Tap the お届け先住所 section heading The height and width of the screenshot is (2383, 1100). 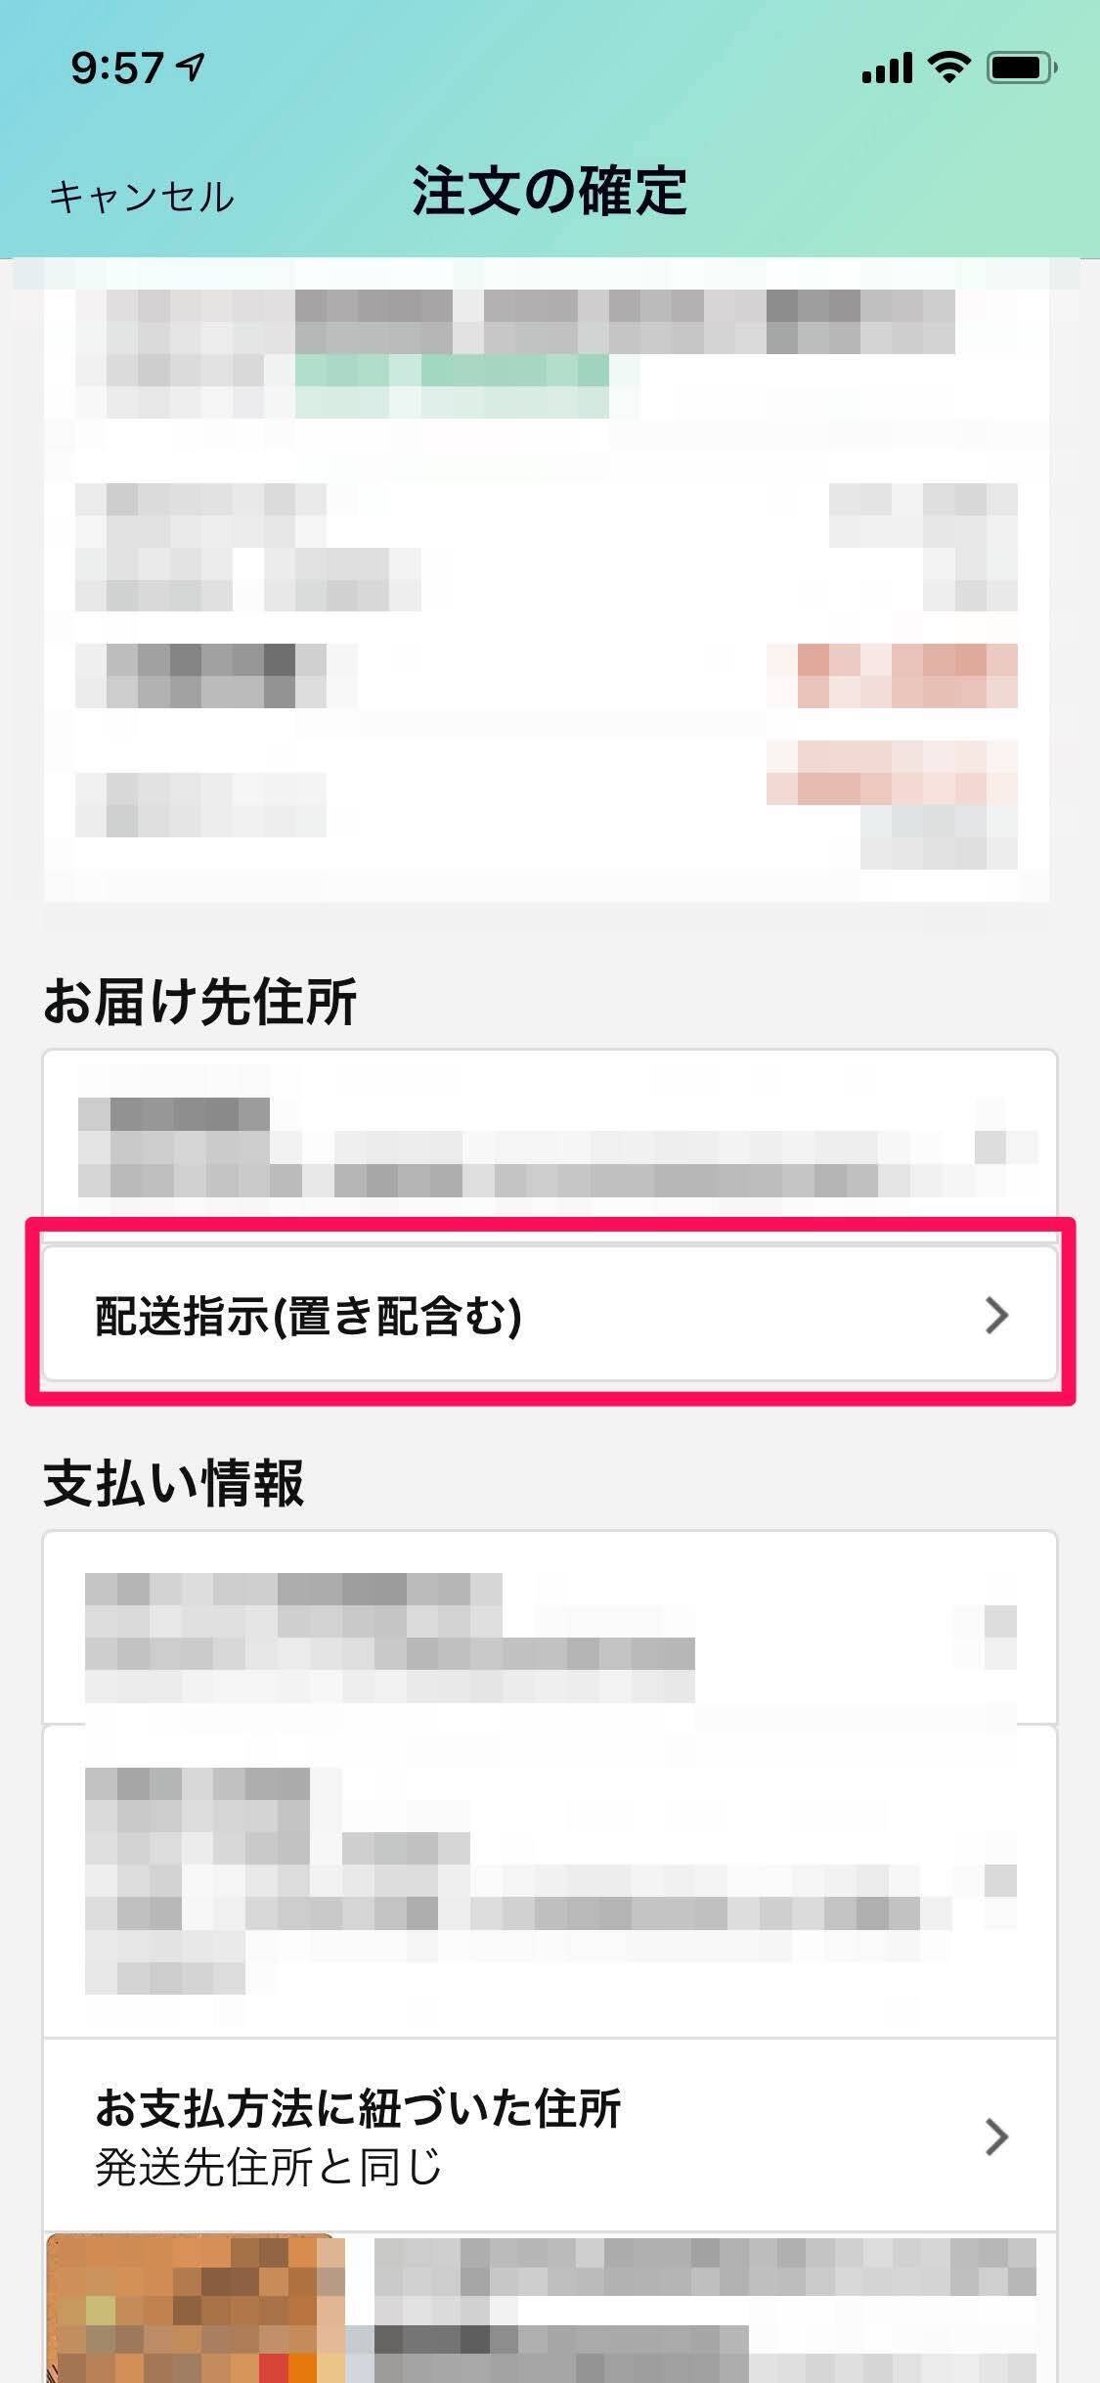click(x=200, y=1002)
